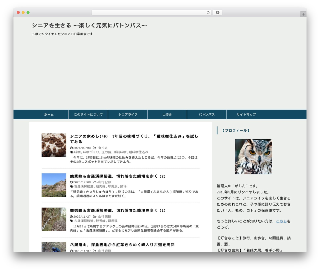Click the こちら link in the profile
Viewport: 320px width, 271px height.
click(281, 221)
